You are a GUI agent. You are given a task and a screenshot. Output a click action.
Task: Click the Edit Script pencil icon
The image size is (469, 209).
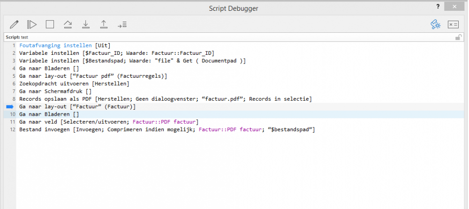pos(14,24)
